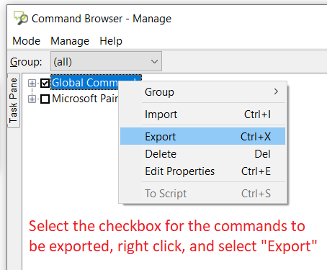The width and height of the screenshot is (327, 270).
Task: Open the Group dropdown showing (all)
Action: (x=106, y=61)
